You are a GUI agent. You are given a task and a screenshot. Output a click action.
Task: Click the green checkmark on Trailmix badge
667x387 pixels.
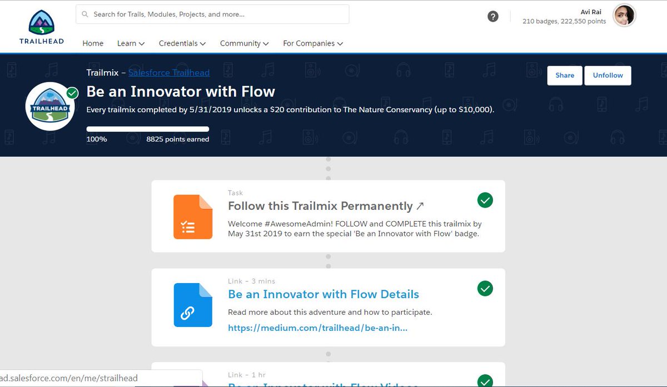72,93
